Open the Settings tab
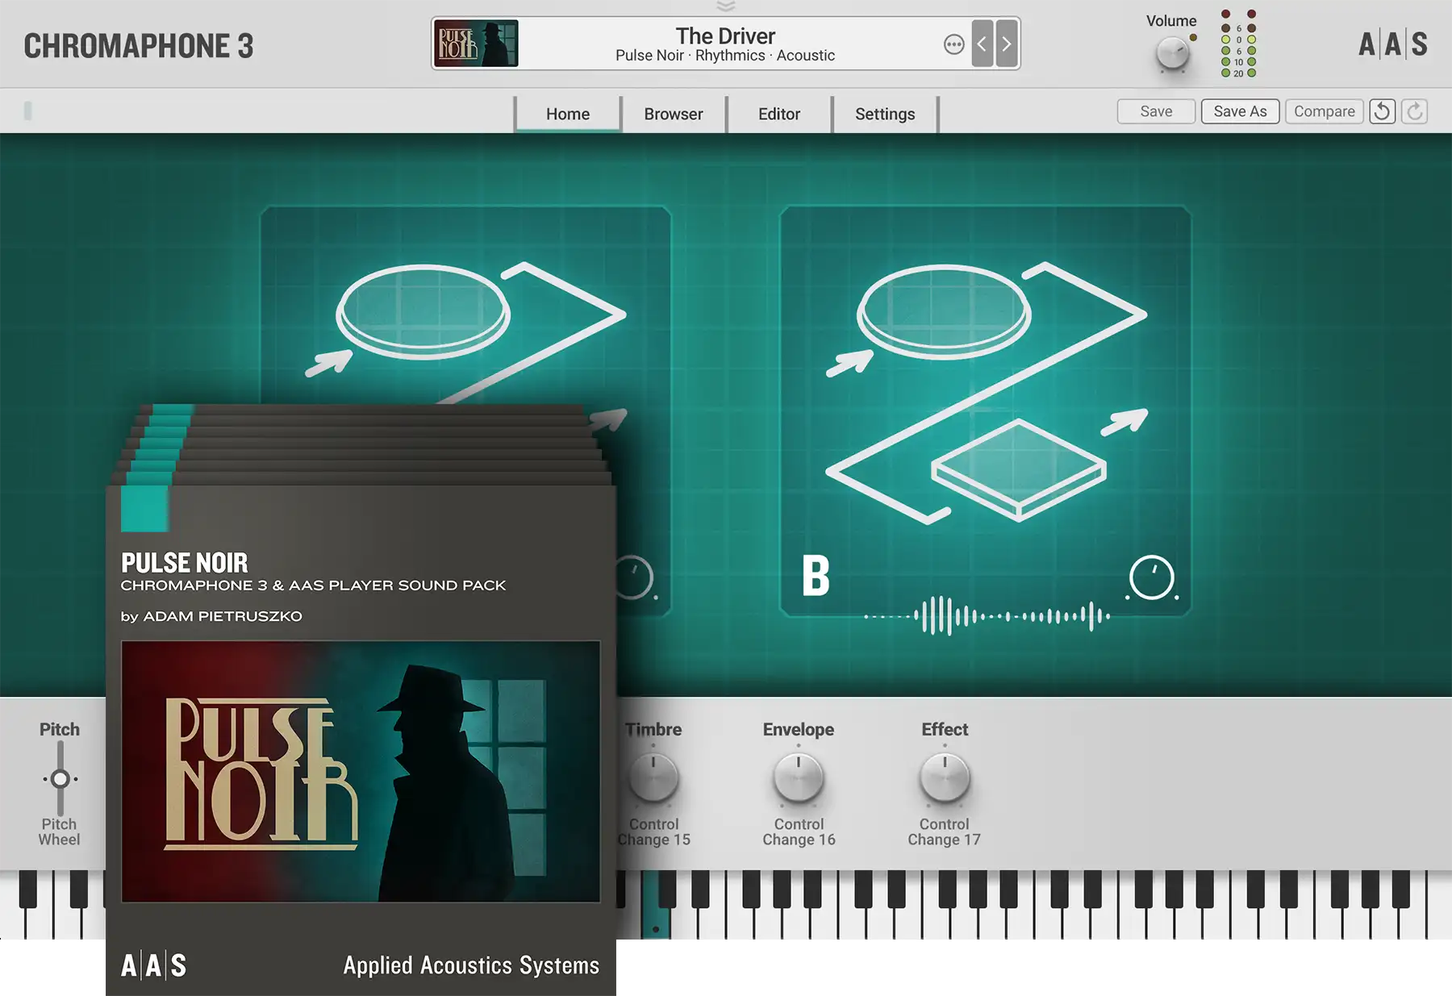This screenshot has height=996, width=1452. click(x=884, y=114)
